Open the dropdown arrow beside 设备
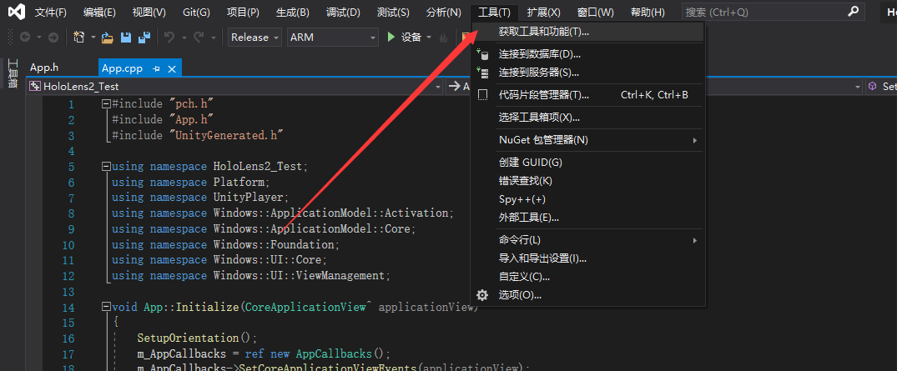The image size is (902, 371). [x=429, y=38]
